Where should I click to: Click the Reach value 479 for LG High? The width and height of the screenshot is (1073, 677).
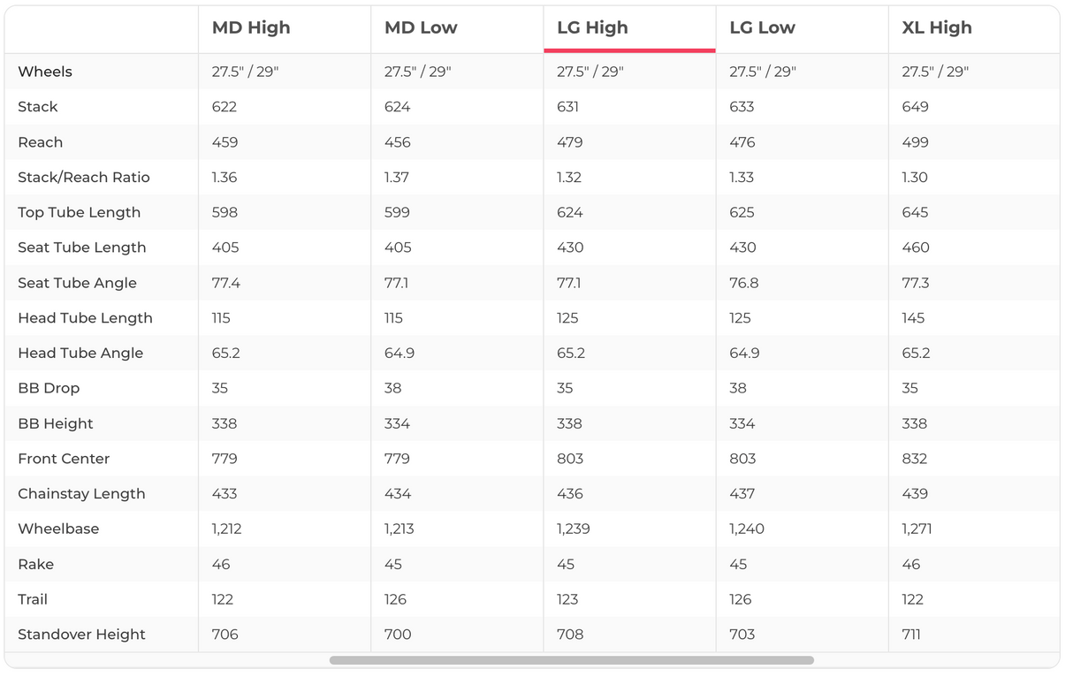click(x=569, y=142)
